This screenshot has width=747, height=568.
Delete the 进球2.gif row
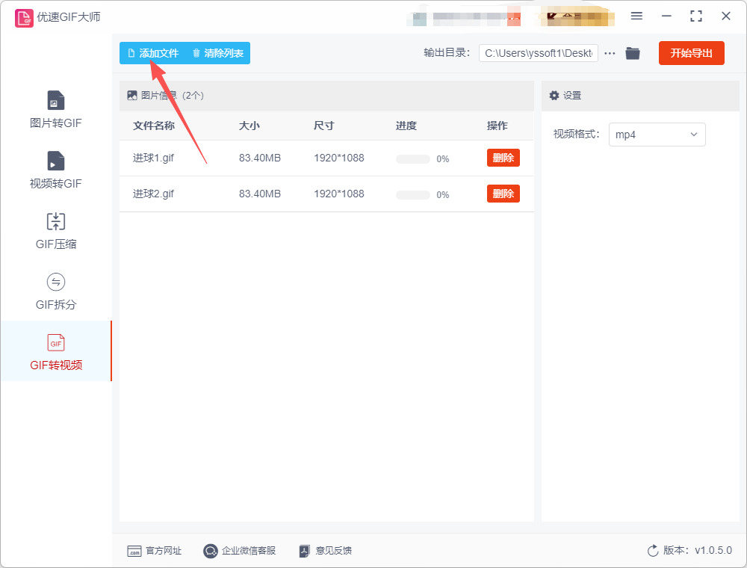[503, 194]
